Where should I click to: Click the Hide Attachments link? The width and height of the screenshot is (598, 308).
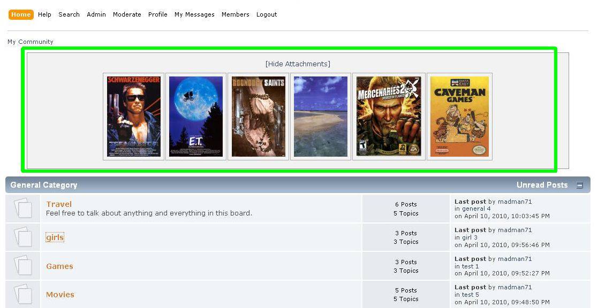(x=298, y=64)
